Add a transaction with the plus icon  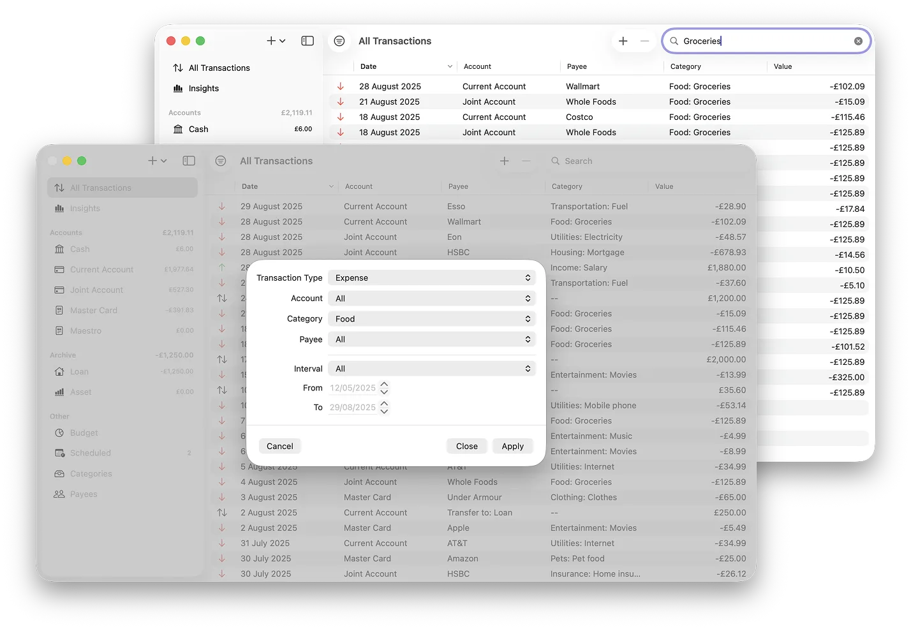tap(505, 161)
